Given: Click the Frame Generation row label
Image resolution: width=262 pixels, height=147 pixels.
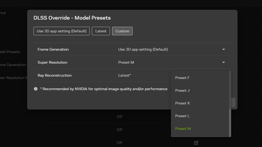Looking at the screenshot, I should tap(53, 49).
